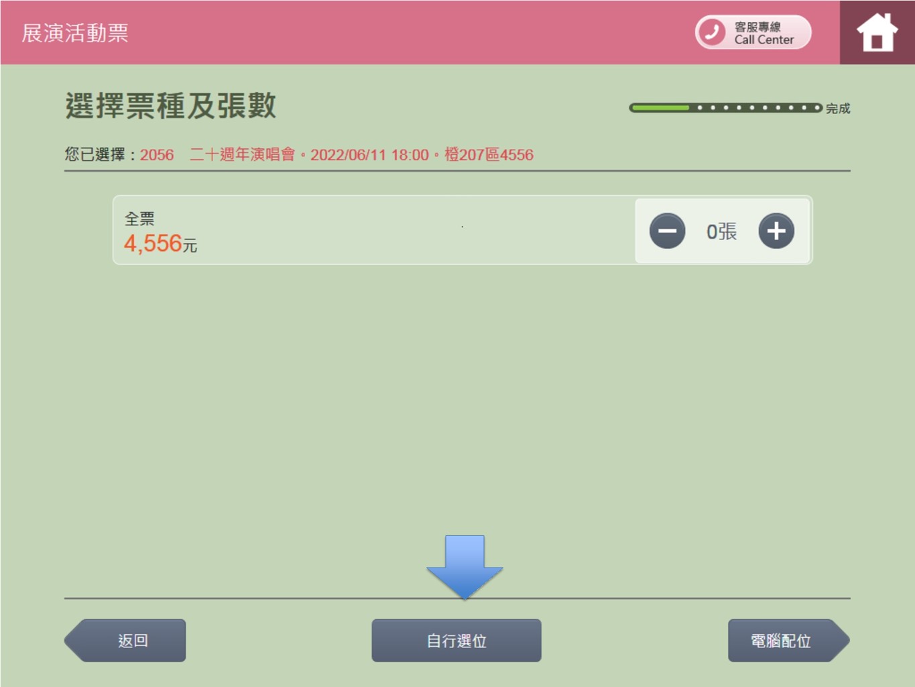The width and height of the screenshot is (915, 687).
Task: Click the selected event text 二十週年演唱會
Action: tap(243, 154)
